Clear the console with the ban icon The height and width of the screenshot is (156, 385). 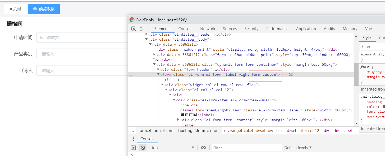point(143,148)
